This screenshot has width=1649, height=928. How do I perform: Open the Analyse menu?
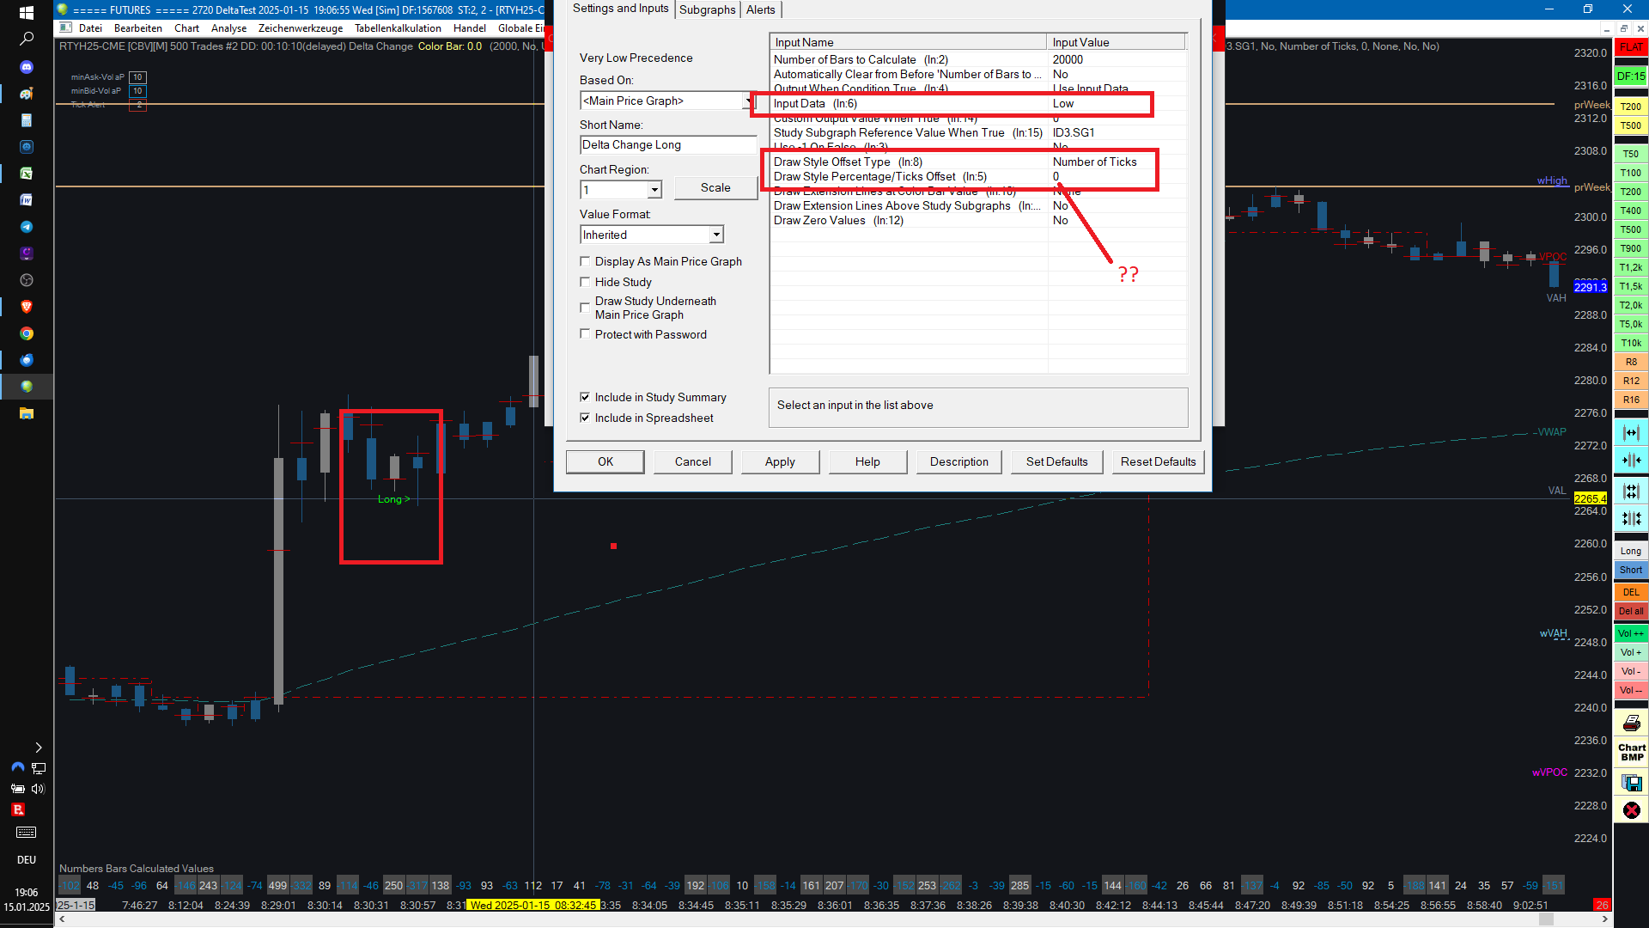(x=228, y=28)
